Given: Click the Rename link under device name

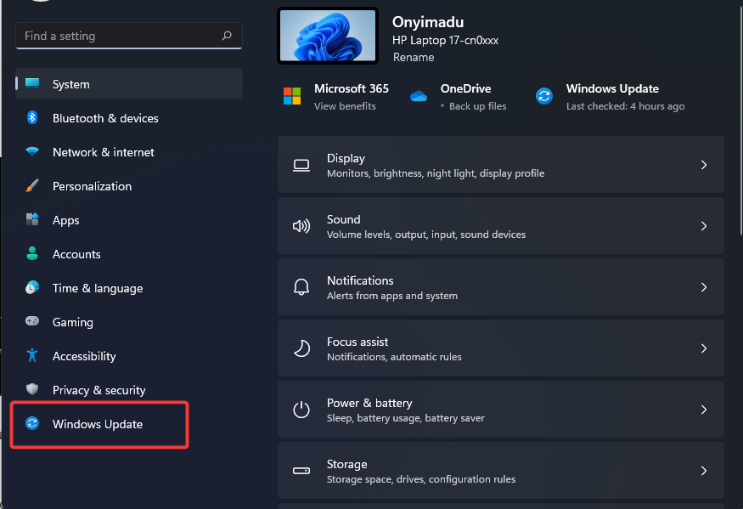Looking at the screenshot, I should point(414,58).
